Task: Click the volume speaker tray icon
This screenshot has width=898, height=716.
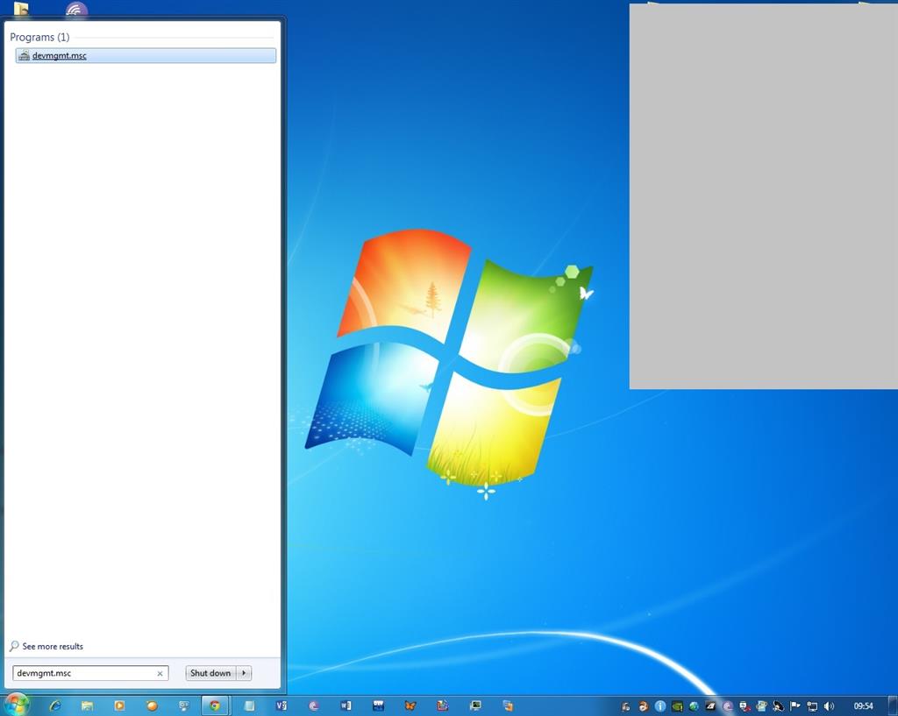Action: tap(828, 706)
